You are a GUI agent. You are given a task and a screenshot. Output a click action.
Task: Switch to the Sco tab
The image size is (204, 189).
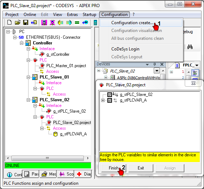coord(66,174)
